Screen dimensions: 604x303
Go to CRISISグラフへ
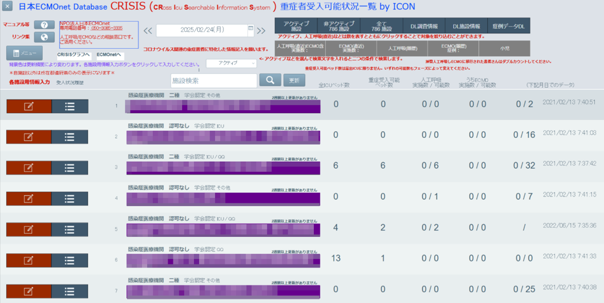74,55
